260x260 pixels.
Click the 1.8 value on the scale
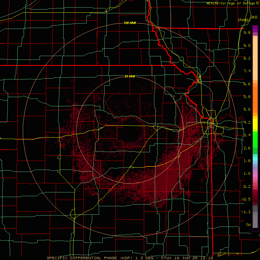coord(247,161)
